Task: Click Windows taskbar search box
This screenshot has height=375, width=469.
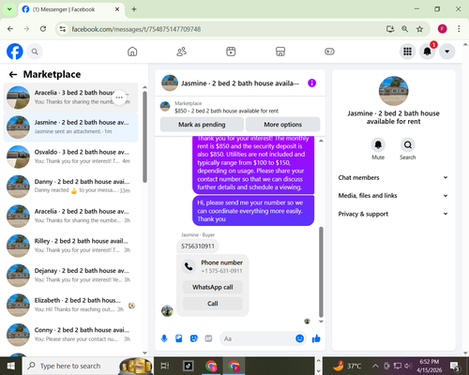Action: click(x=87, y=366)
